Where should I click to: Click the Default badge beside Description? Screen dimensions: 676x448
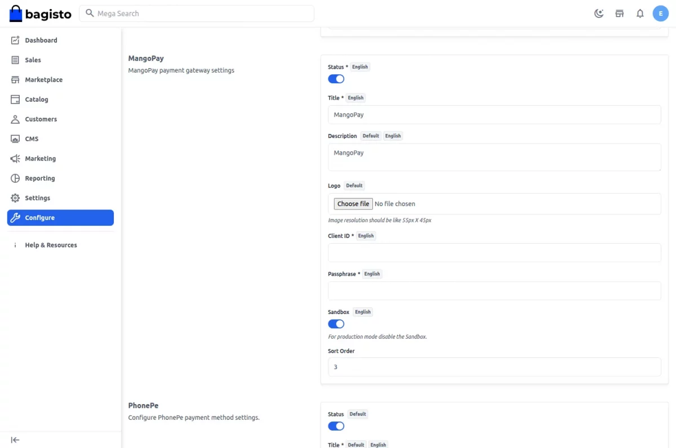click(x=371, y=136)
